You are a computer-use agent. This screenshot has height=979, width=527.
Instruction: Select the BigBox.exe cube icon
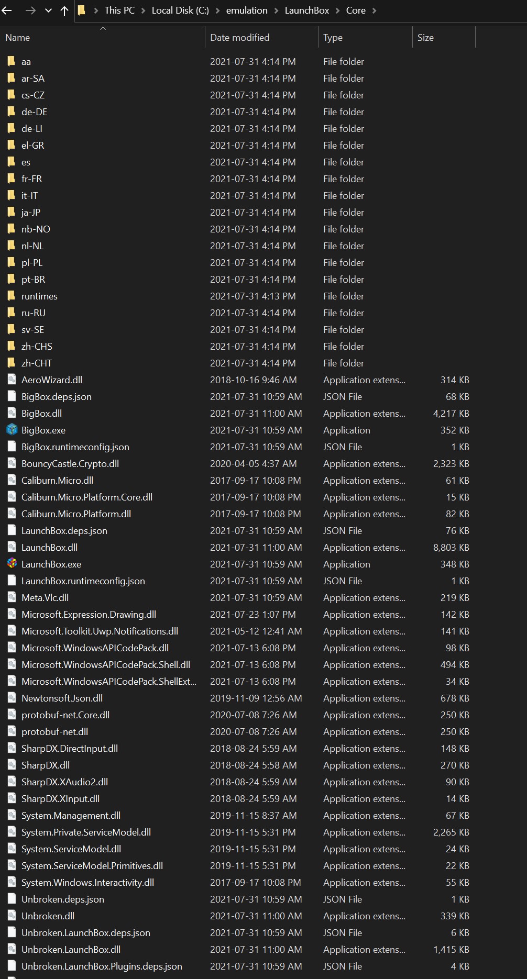pos(12,430)
